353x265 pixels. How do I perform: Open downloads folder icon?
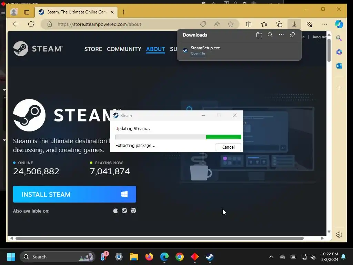tap(259, 35)
